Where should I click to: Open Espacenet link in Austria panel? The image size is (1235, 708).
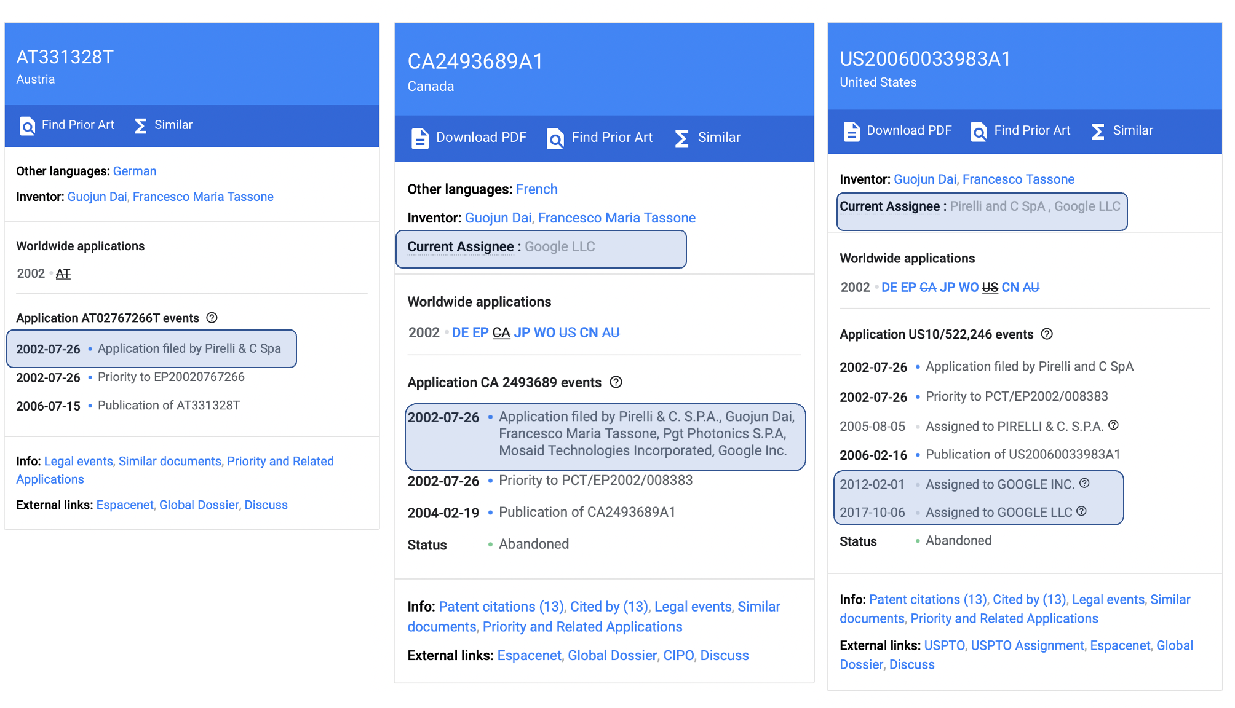(x=125, y=505)
